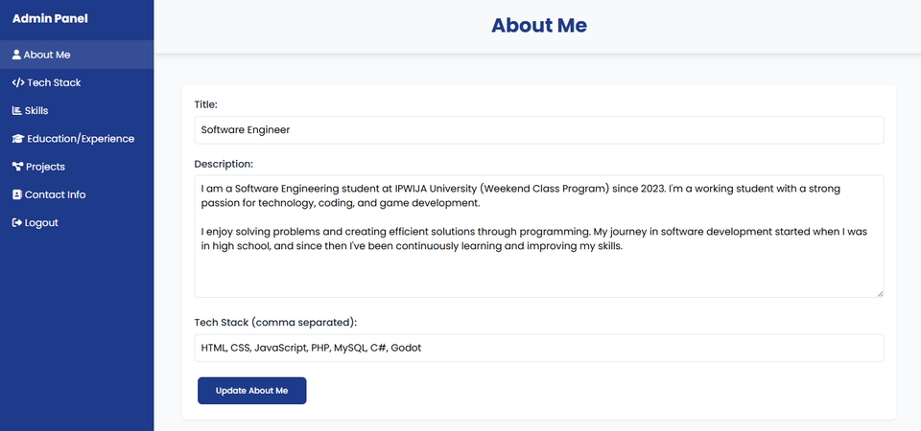Focus the Title input with Software Engineer
The width and height of the screenshot is (921, 431).
(x=538, y=130)
